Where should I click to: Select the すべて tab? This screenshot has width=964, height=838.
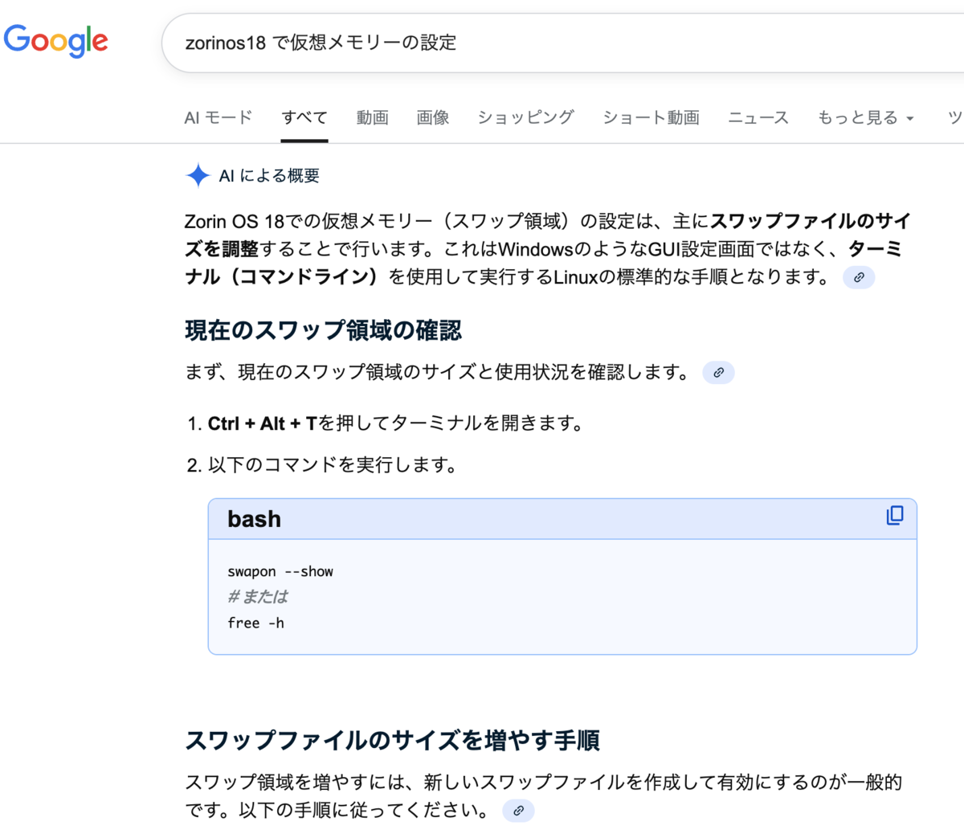304,118
